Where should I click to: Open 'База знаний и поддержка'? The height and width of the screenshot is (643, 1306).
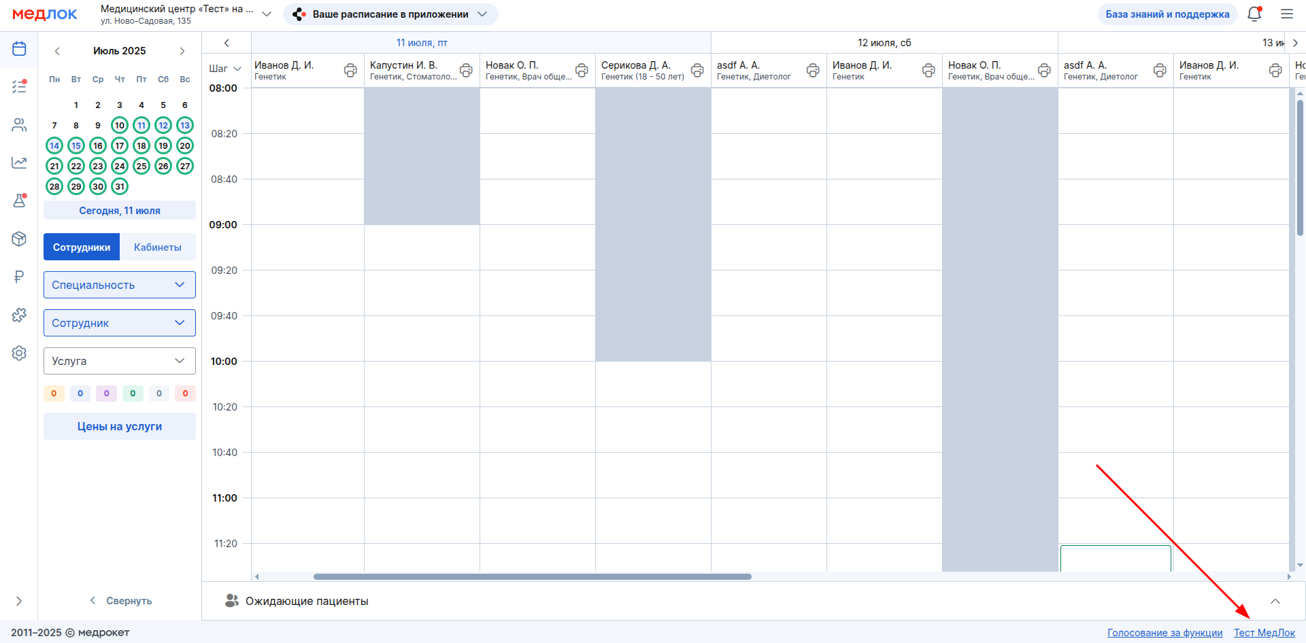[1167, 14]
